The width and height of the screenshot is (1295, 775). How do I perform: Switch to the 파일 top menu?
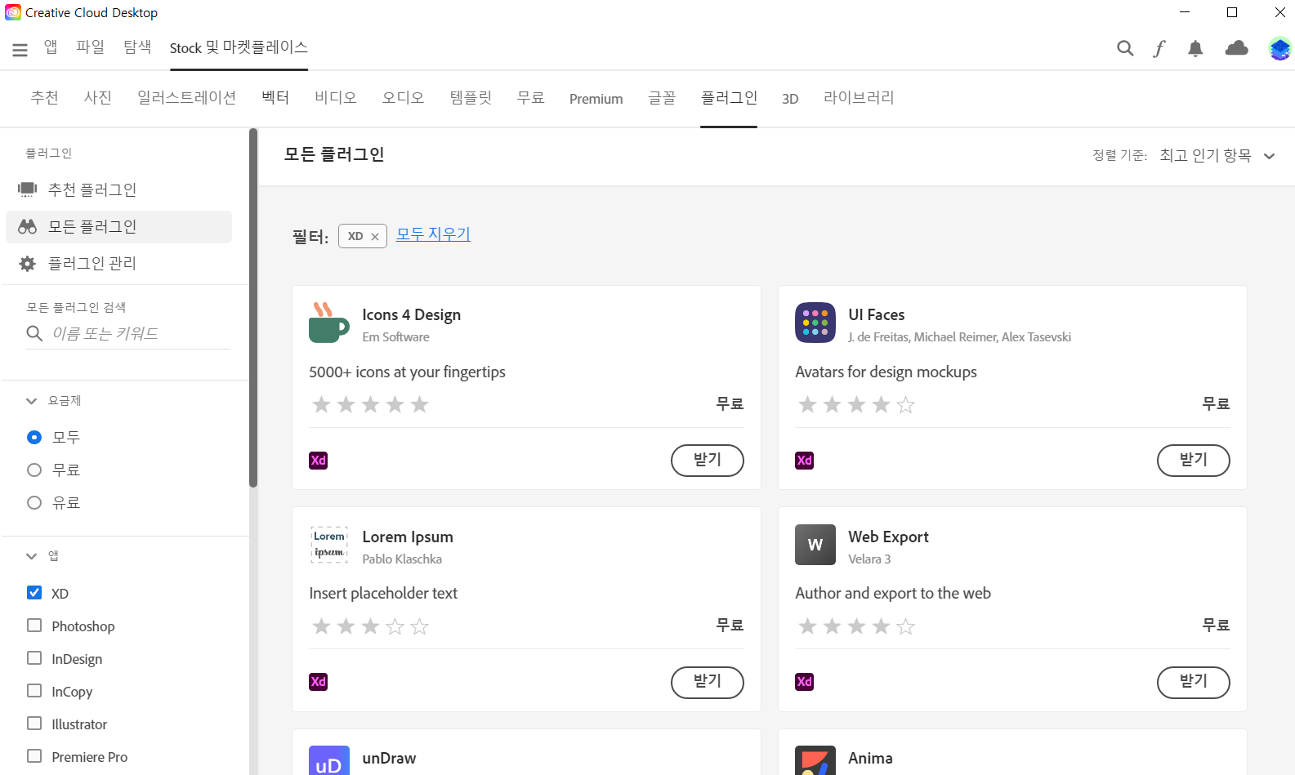tap(91, 47)
